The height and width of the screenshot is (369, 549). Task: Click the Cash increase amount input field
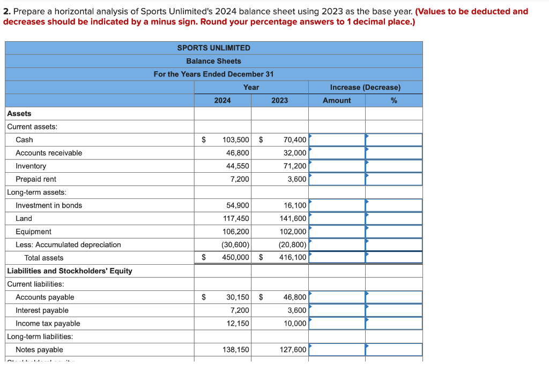tap(337, 140)
